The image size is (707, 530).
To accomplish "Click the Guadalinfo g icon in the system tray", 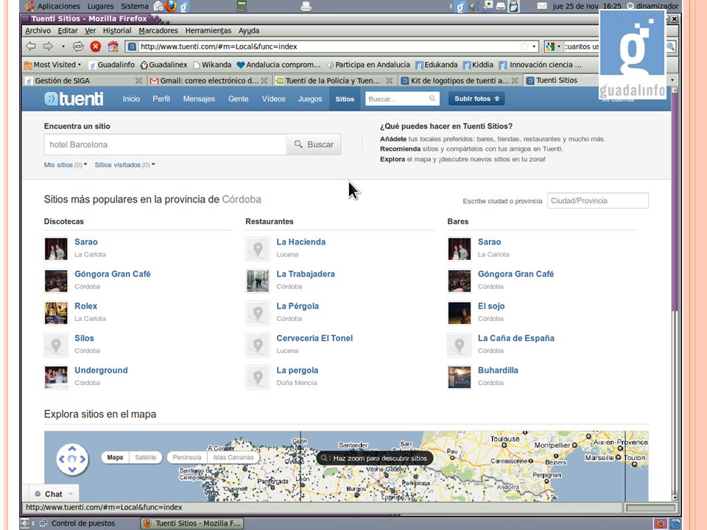I will (460, 6).
